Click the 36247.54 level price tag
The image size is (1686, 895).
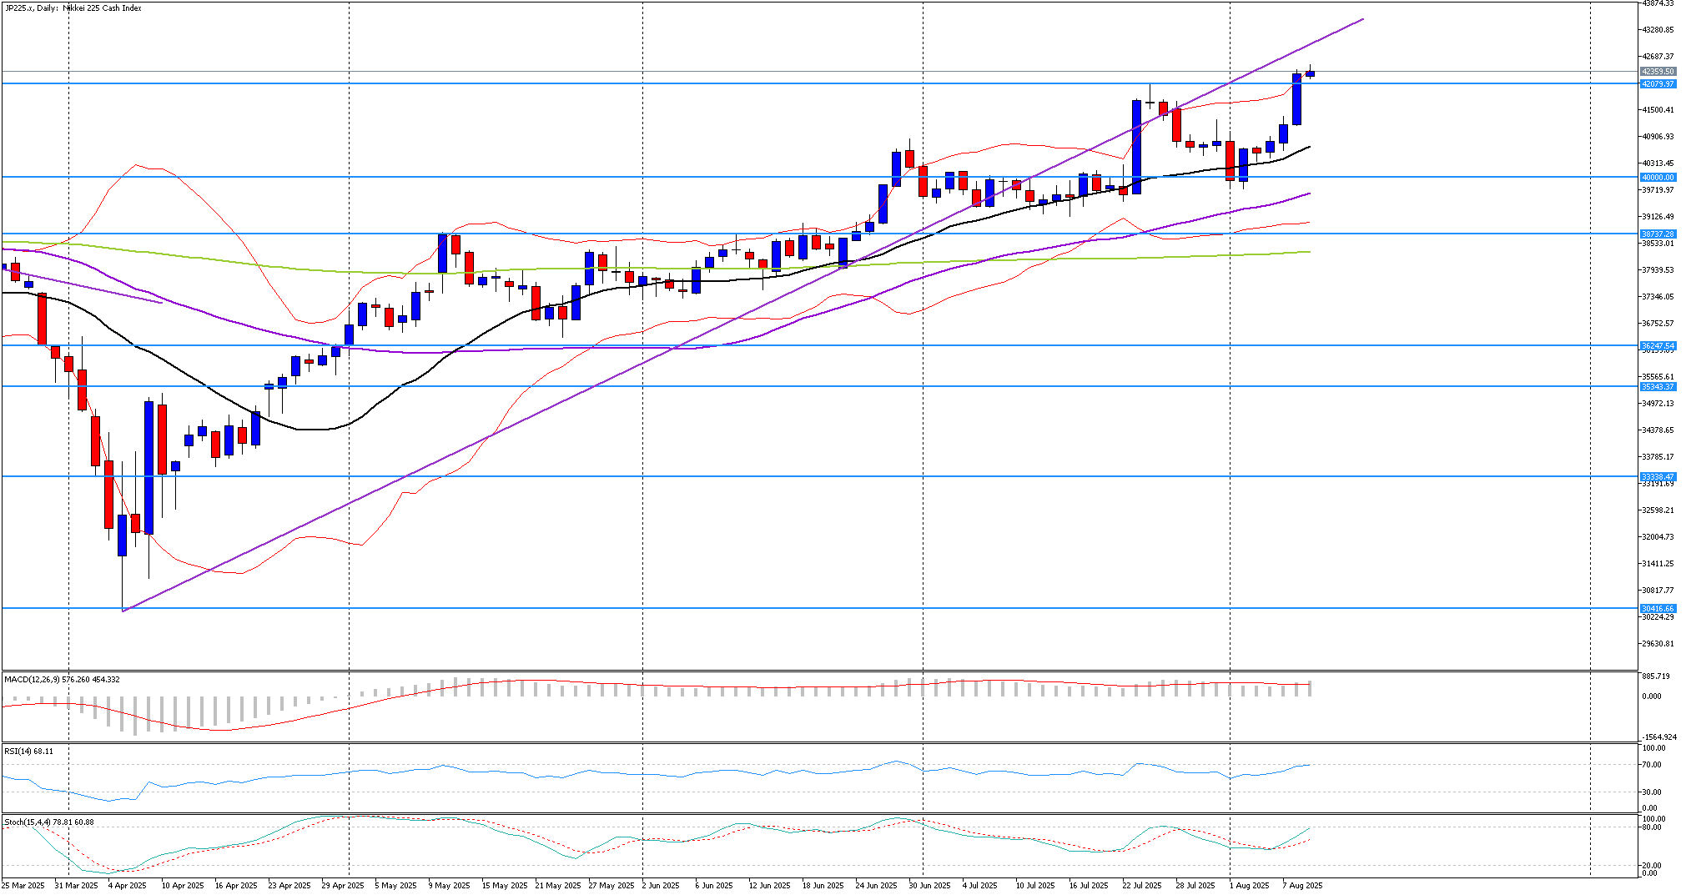tap(1657, 345)
